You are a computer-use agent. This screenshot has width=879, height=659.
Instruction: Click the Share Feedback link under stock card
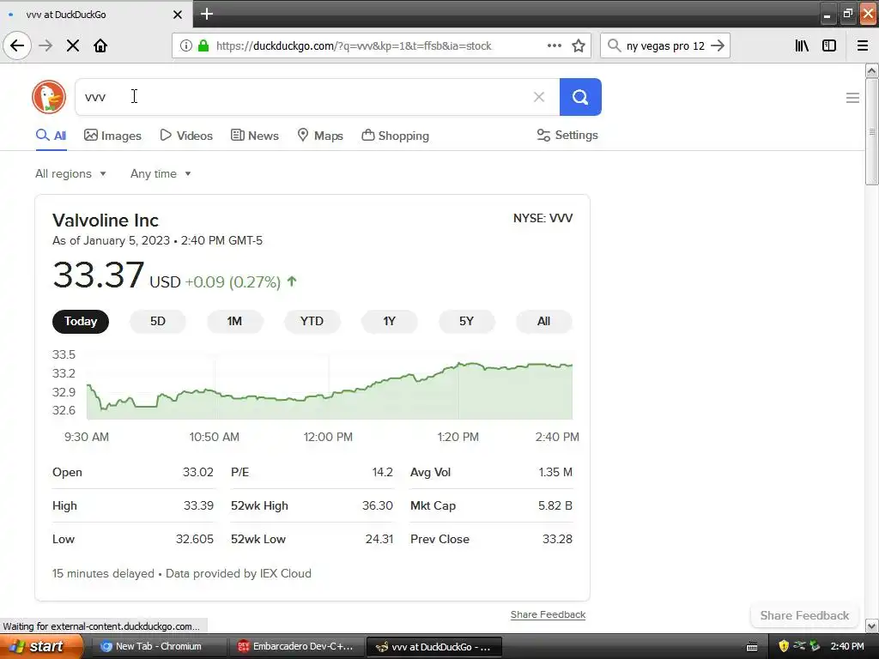(x=548, y=614)
